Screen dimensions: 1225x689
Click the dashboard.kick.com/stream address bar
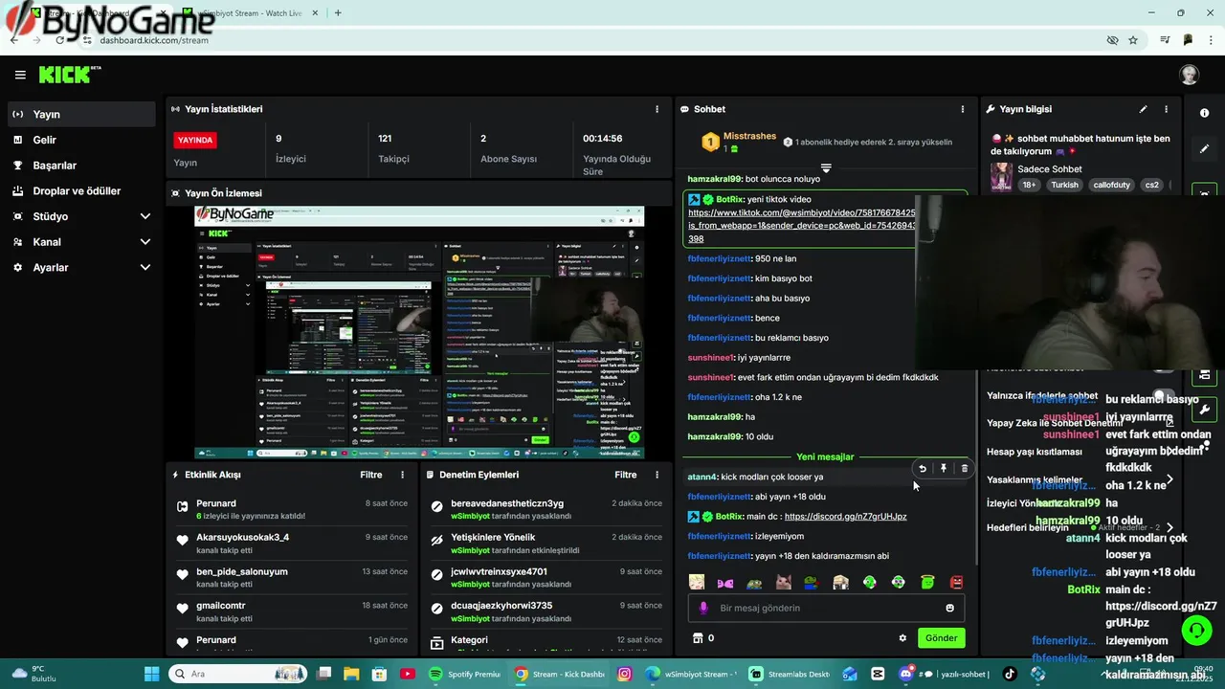154,40
